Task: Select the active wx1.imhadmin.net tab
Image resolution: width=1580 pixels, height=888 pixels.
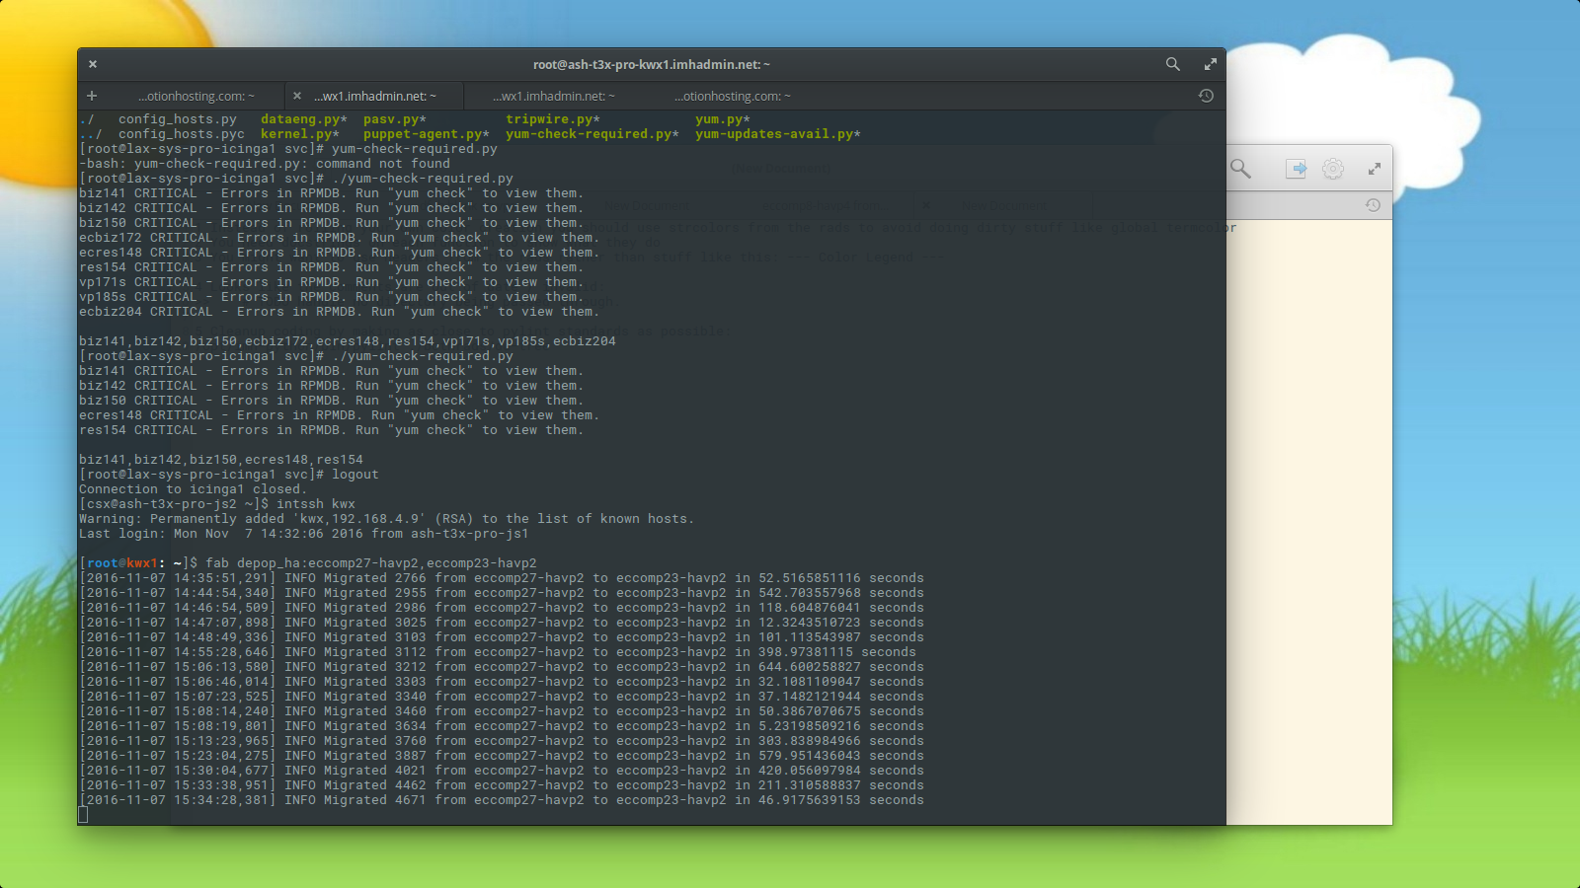Action: (375, 96)
